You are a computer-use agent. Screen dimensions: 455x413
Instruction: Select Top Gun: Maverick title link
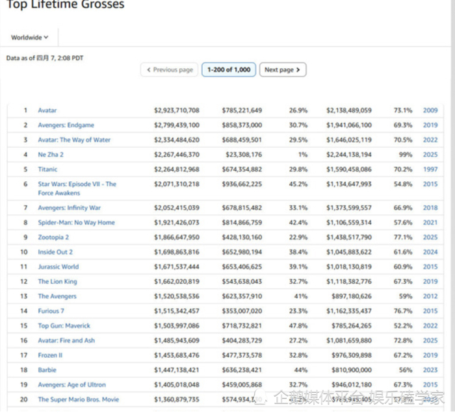coord(64,326)
